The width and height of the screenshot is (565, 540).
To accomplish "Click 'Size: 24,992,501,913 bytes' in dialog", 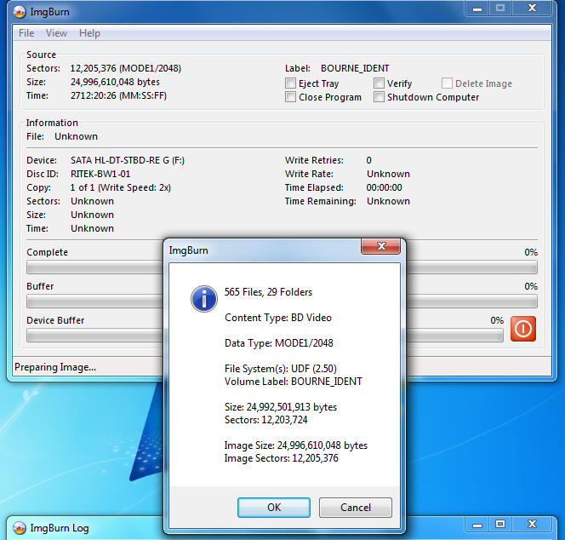I will pyautogui.click(x=281, y=407).
